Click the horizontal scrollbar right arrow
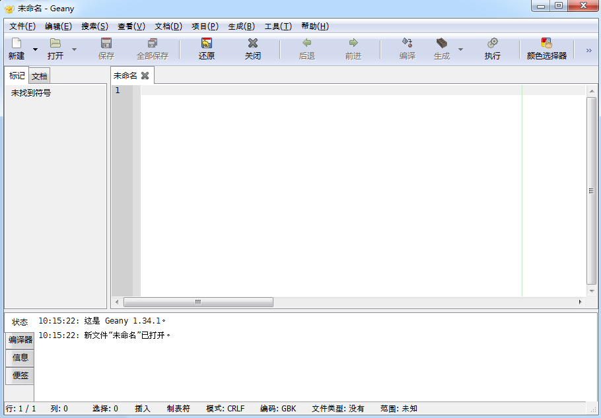The height and width of the screenshot is (418, 601). pos(581,302)
